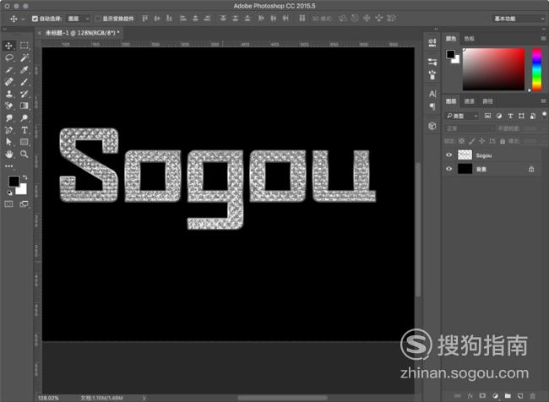Hide the background layer eye icon
The width and height of the screenshot is (549, 402).
(449, 169)
